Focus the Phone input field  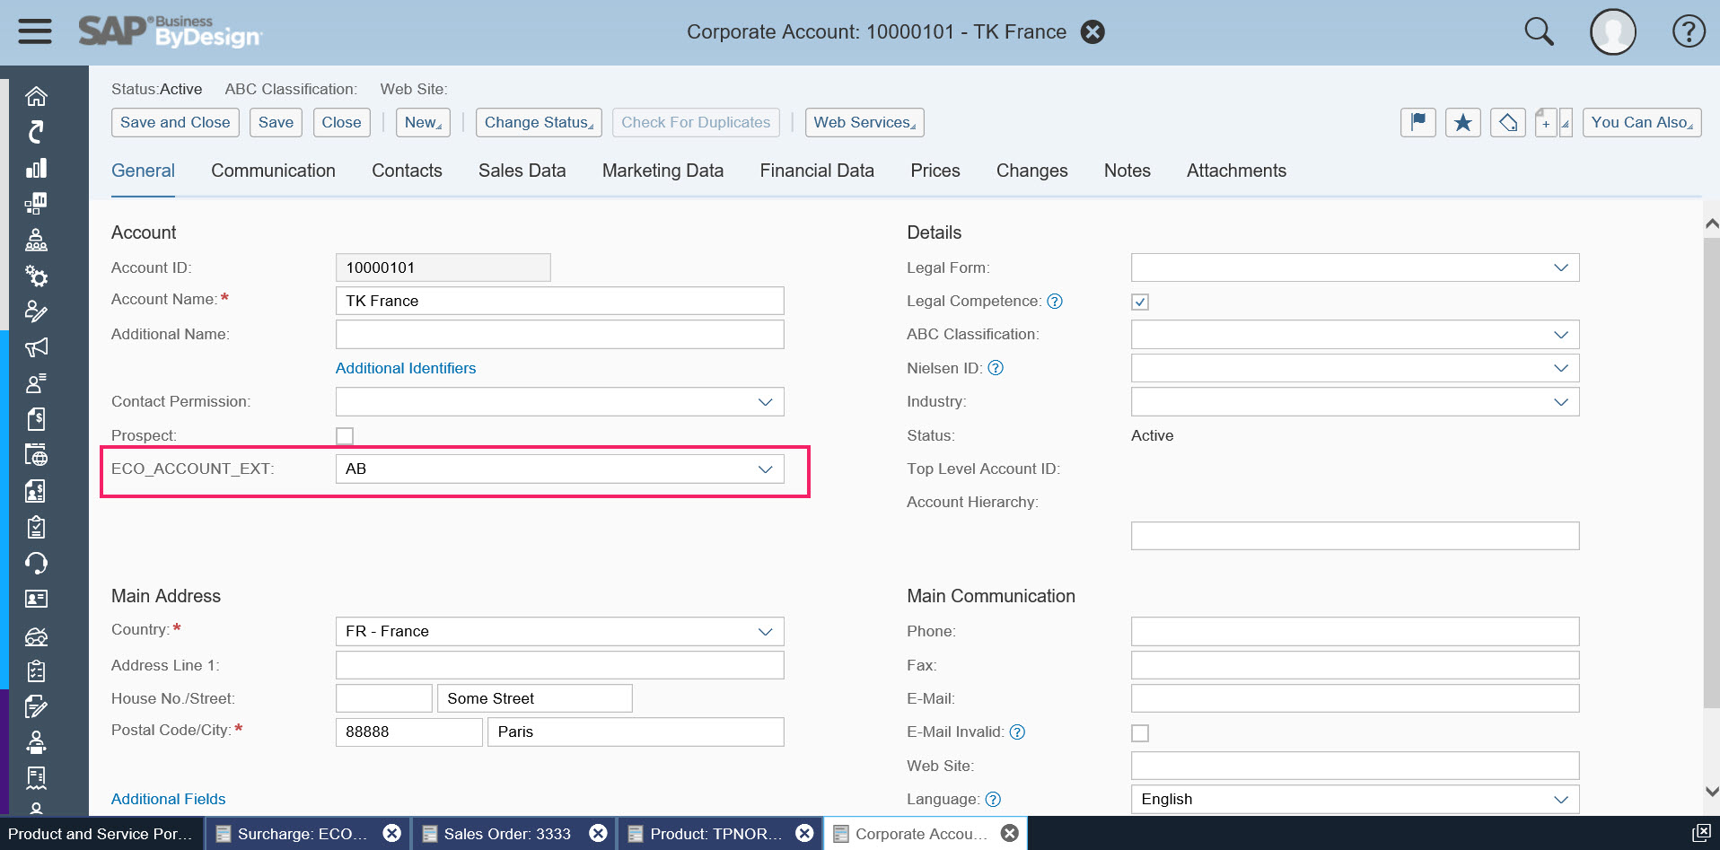coord(1355,631)
